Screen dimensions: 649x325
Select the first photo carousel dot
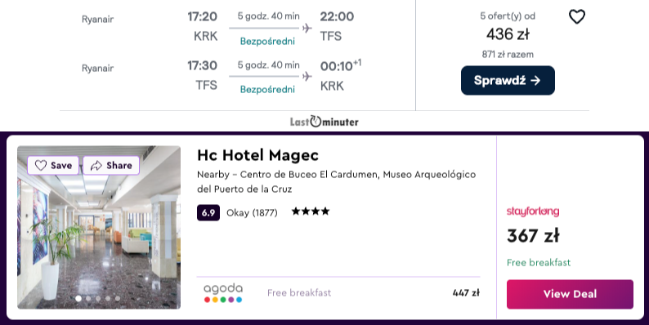point(78,298)
